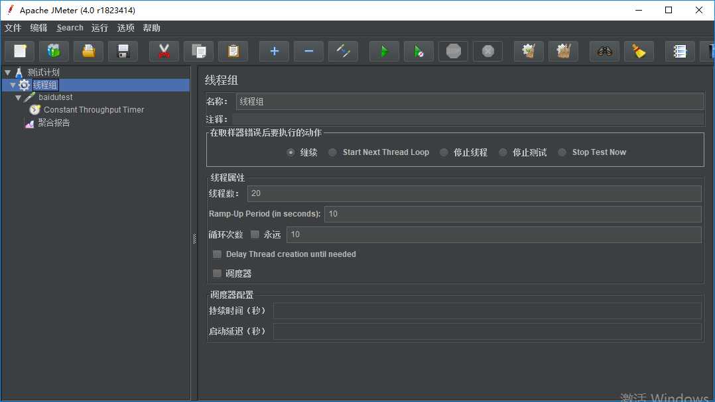Click the Shutdown test icon
This screenshot has width=715, height=402.
(487, 51)
